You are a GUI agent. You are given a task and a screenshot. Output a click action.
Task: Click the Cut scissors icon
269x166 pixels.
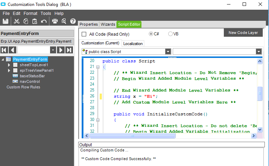[16, 21]
